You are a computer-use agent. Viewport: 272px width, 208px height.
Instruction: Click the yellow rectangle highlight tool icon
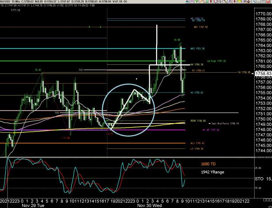239,1
